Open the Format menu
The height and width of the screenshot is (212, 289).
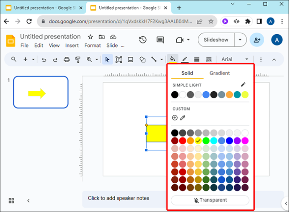[x=93, y=46]
